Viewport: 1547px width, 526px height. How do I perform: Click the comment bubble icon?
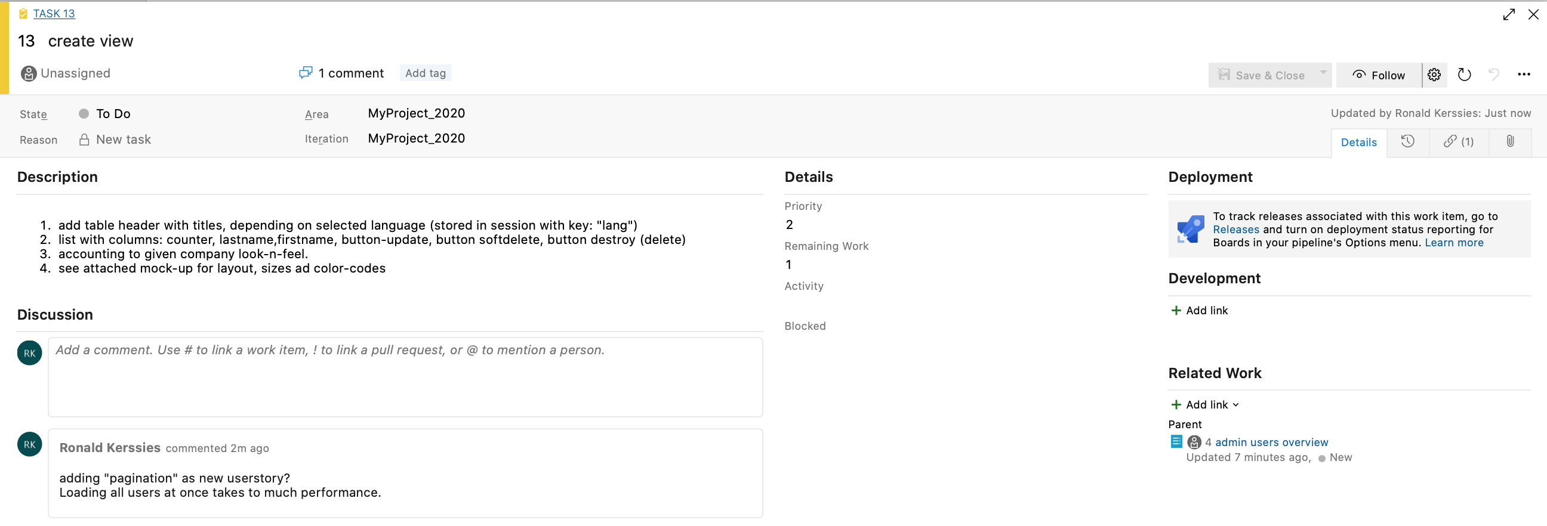point(306,73)
